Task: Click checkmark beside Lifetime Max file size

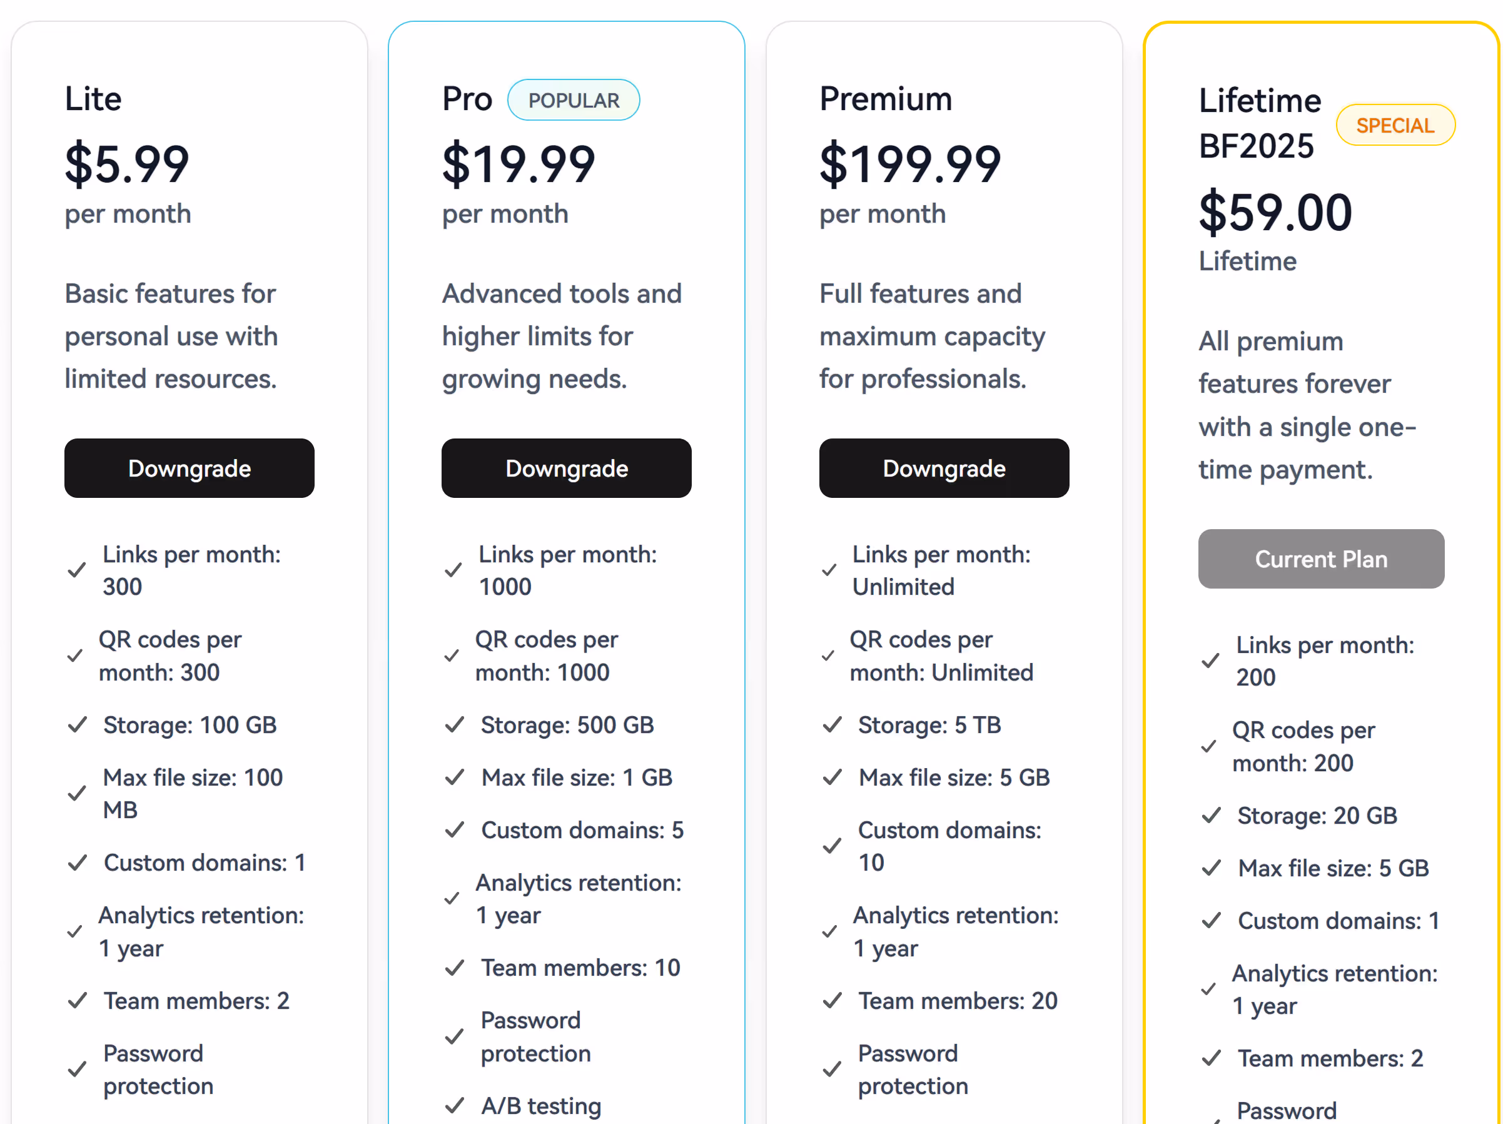Action: [1211, 868]
